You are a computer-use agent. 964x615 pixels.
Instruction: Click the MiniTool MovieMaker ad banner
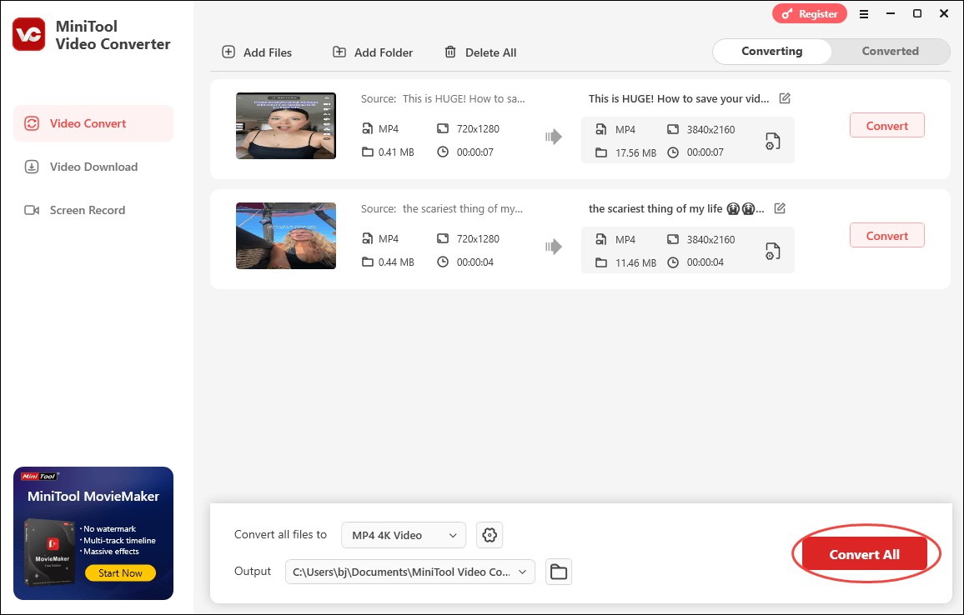click(x=93, y=533)
